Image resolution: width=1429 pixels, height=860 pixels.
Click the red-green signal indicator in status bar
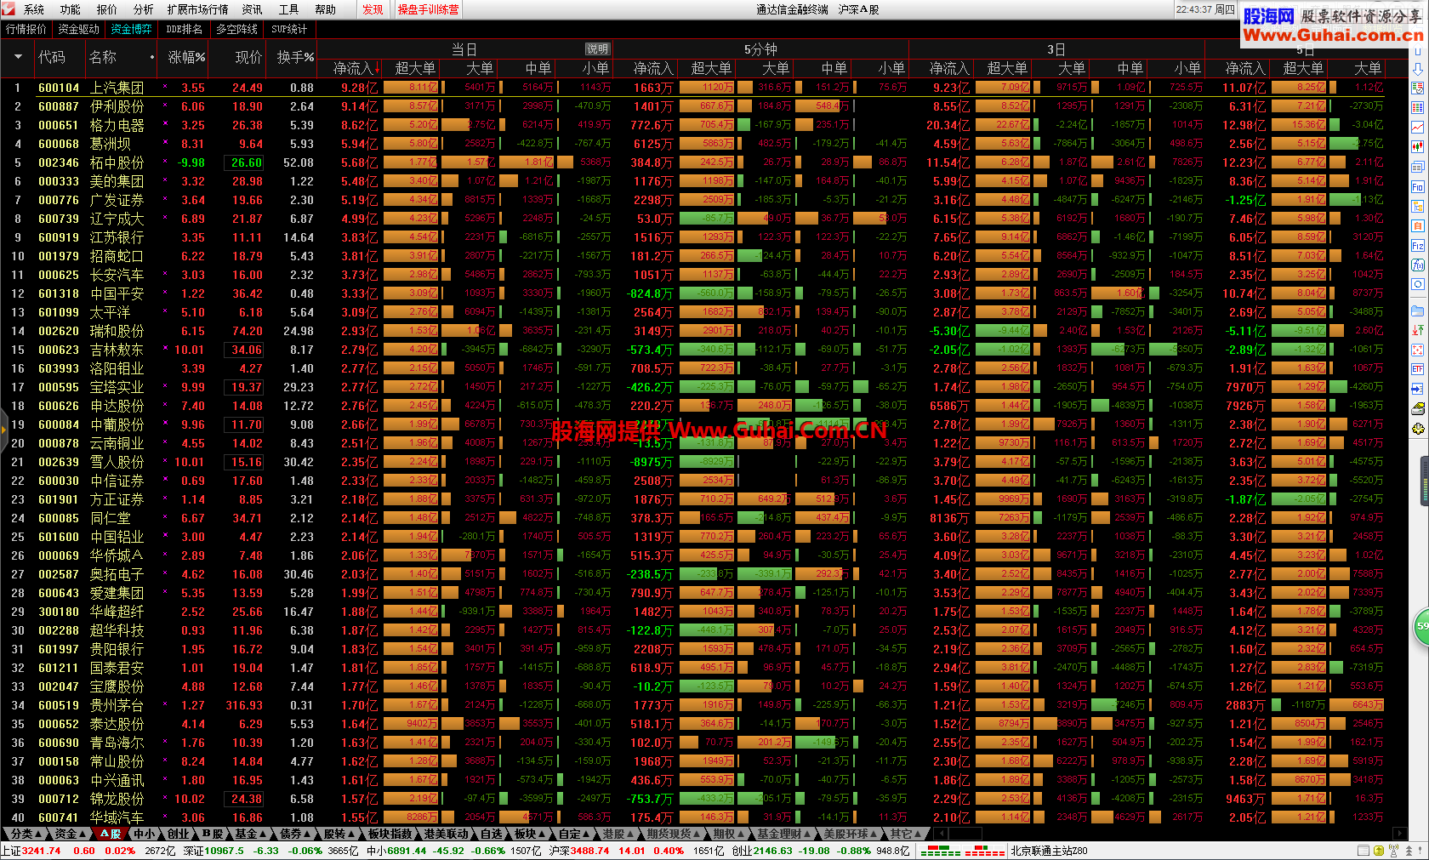(x=964, y=851)
